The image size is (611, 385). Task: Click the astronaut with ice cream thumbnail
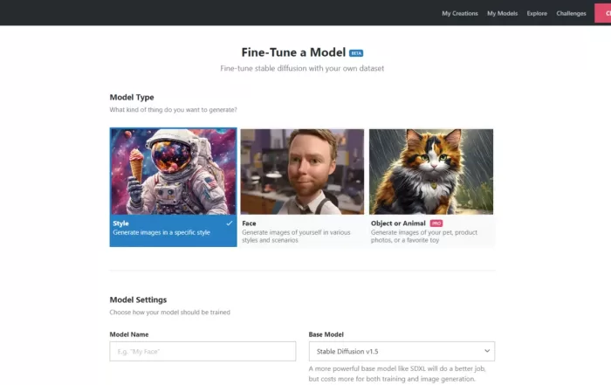click(173, 171)
